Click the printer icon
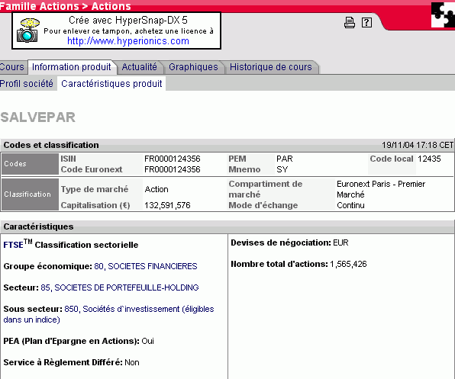 350,22
